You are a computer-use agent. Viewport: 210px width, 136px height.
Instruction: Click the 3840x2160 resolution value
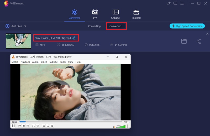point(68,45)
